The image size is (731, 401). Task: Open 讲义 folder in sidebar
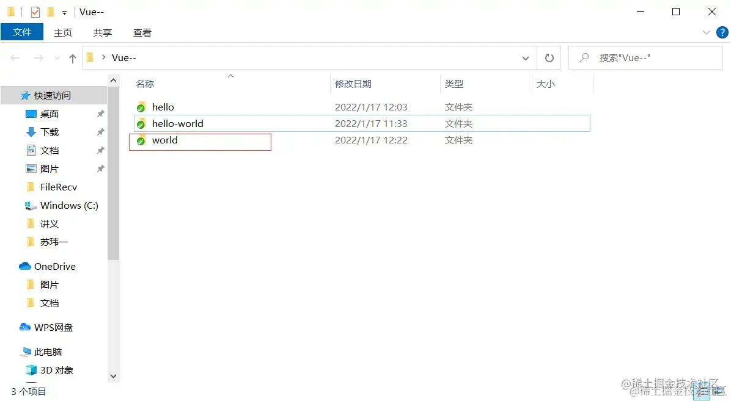pos(49,223)
